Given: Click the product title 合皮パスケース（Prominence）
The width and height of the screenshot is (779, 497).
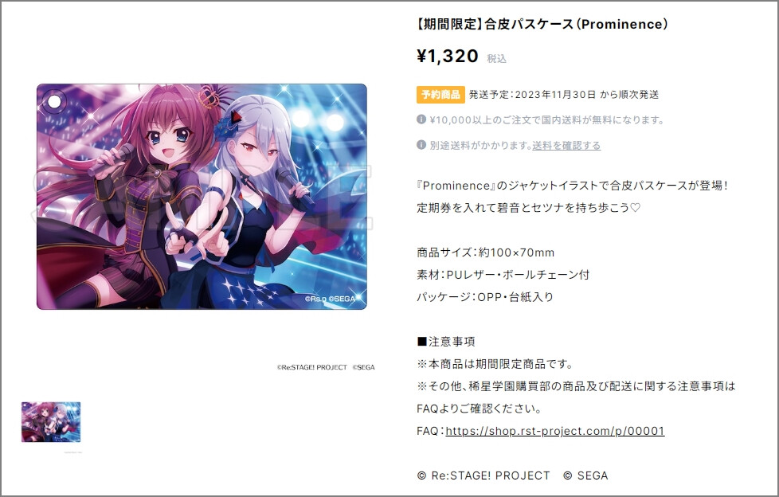Looking at the screenshot, I should click(542, 24).
